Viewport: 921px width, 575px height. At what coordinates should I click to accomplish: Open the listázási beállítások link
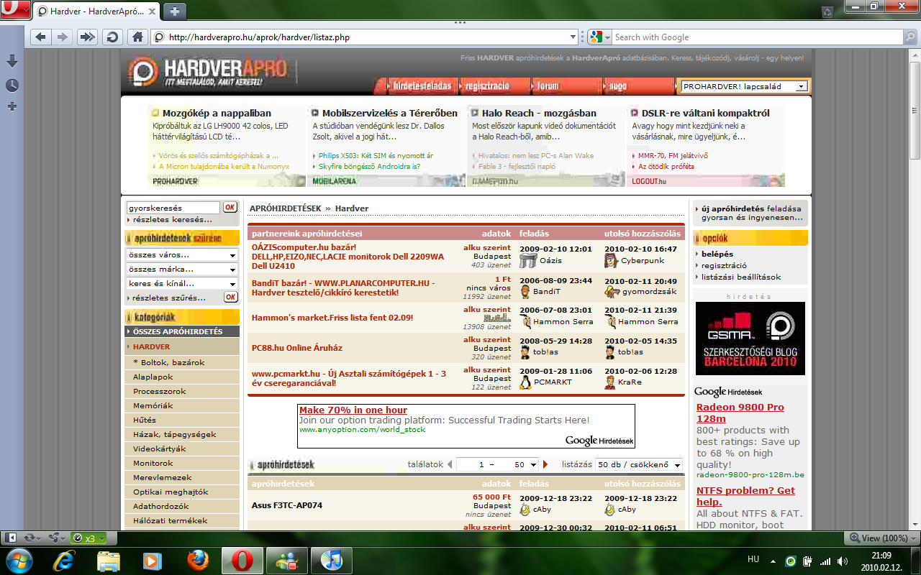coord(741,277)
